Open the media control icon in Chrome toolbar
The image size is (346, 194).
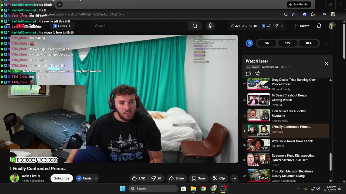click(x=325, y=14)
